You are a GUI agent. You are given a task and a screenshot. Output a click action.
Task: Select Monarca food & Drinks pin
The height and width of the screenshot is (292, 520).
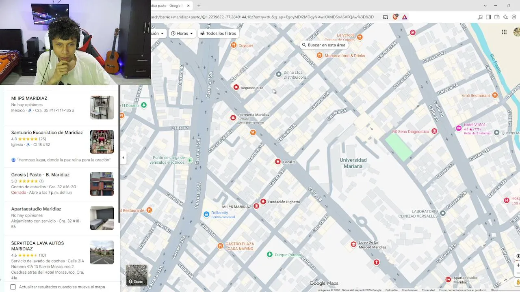(x=319, y=55)
